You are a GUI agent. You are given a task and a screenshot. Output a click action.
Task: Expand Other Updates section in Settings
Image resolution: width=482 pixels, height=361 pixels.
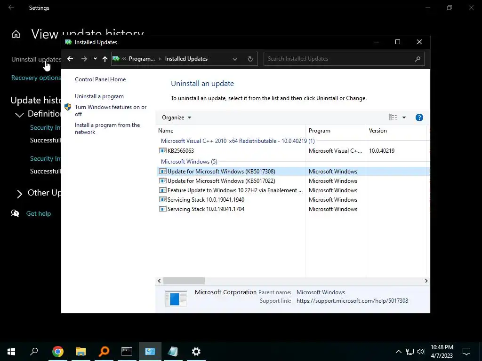19,194
